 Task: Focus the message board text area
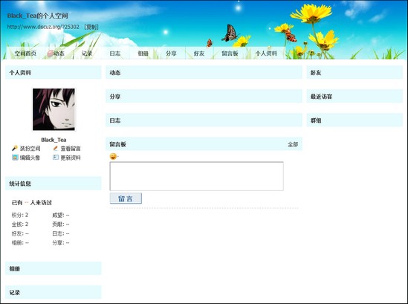click(x=196, y=176)
